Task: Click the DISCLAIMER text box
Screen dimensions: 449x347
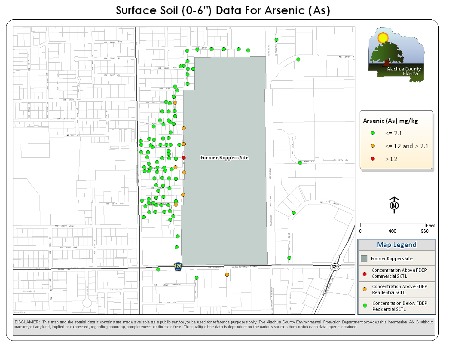Action: (224, 327)
